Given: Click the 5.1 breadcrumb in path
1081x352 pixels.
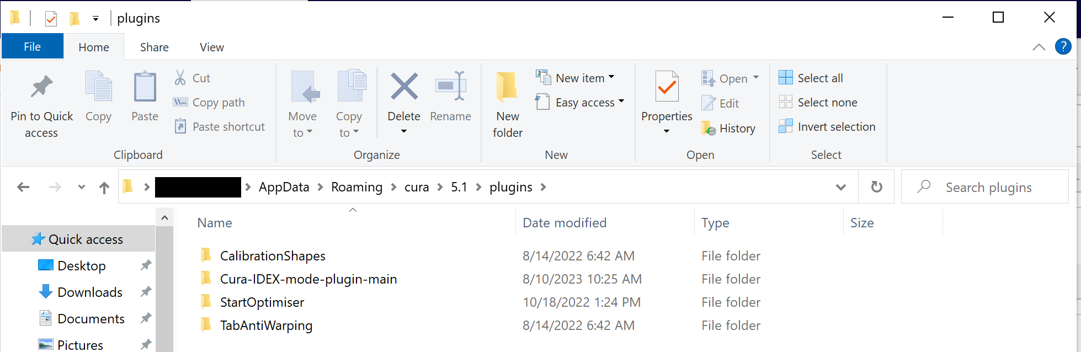Looking at the screenshot, I should (x=459, y=187).
